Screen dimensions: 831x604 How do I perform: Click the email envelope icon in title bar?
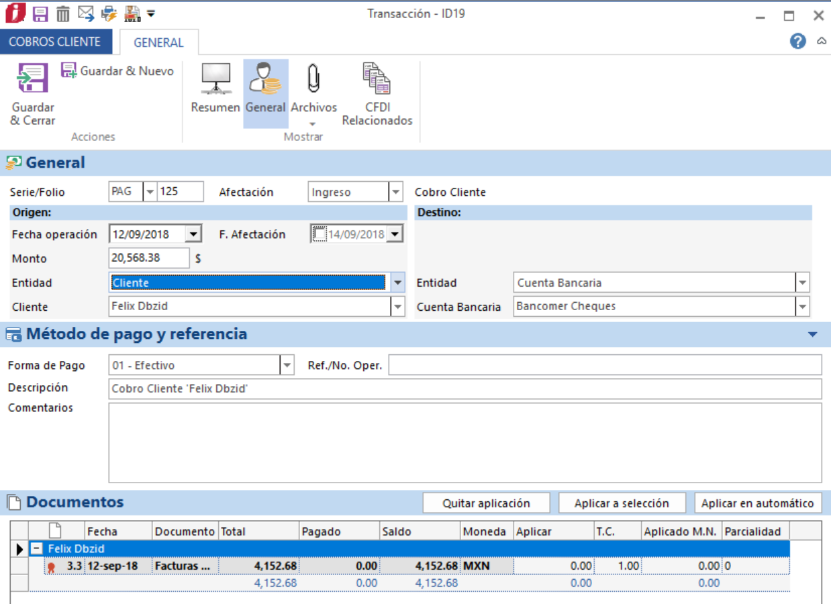tap(85, 13)
